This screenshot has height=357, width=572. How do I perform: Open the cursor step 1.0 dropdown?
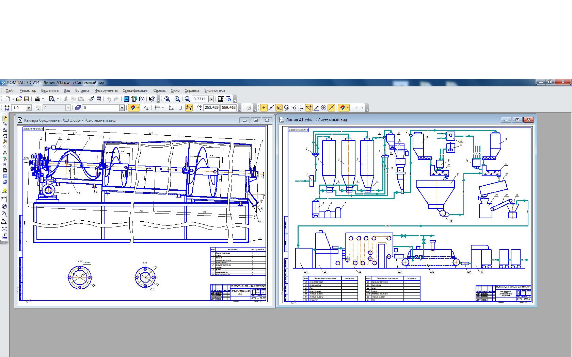29,108
